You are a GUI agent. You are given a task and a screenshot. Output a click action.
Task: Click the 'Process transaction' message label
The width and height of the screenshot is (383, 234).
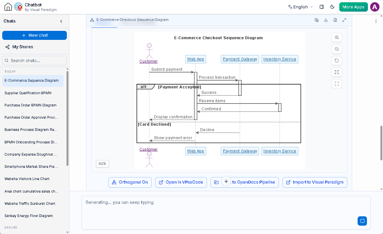pyautogui.click(x=217, y=77)
